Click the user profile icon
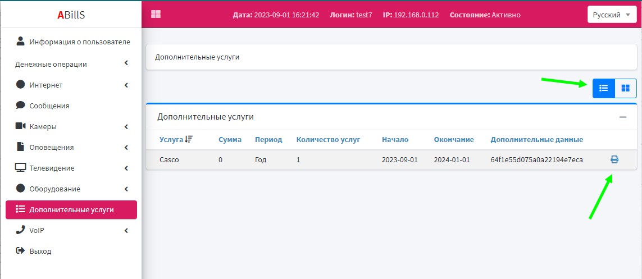Screen dimensions: 642x279 point(20,41)
